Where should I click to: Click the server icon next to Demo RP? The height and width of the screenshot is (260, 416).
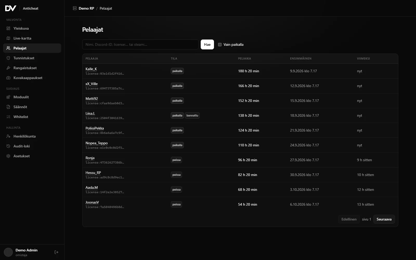[75, 8]
